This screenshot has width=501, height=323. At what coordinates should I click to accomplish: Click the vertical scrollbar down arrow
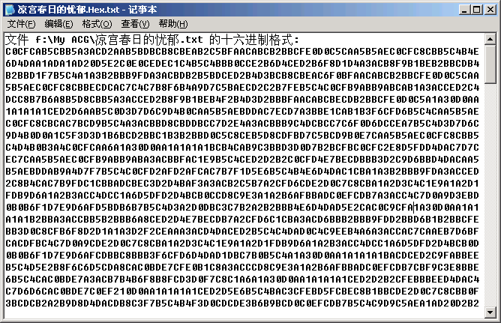(x=490, y=313)
